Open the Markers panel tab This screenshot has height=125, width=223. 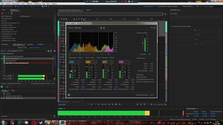point(30,44)
